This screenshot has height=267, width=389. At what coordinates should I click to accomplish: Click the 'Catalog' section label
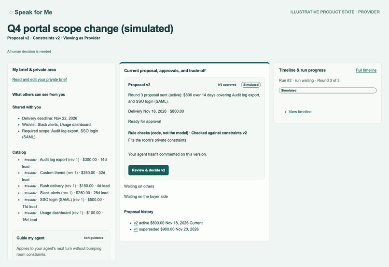click(19, 152)
